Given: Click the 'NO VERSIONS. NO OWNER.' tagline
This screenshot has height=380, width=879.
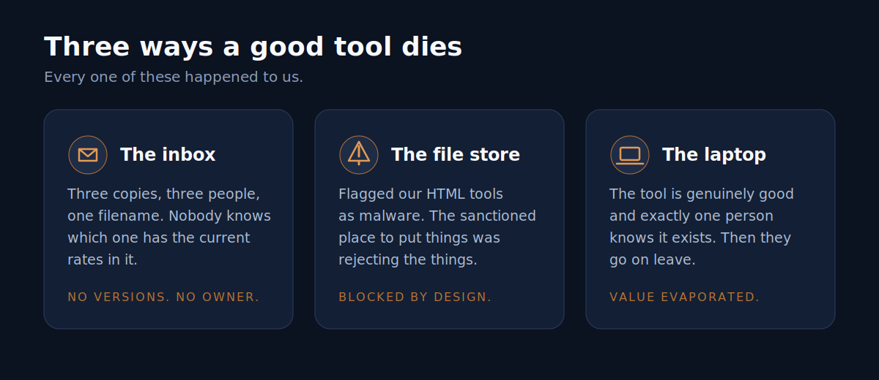Looking at the screenshot, I should tap(163, 297).
